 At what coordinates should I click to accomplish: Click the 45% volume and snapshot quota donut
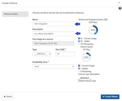(x=93, y=30)
